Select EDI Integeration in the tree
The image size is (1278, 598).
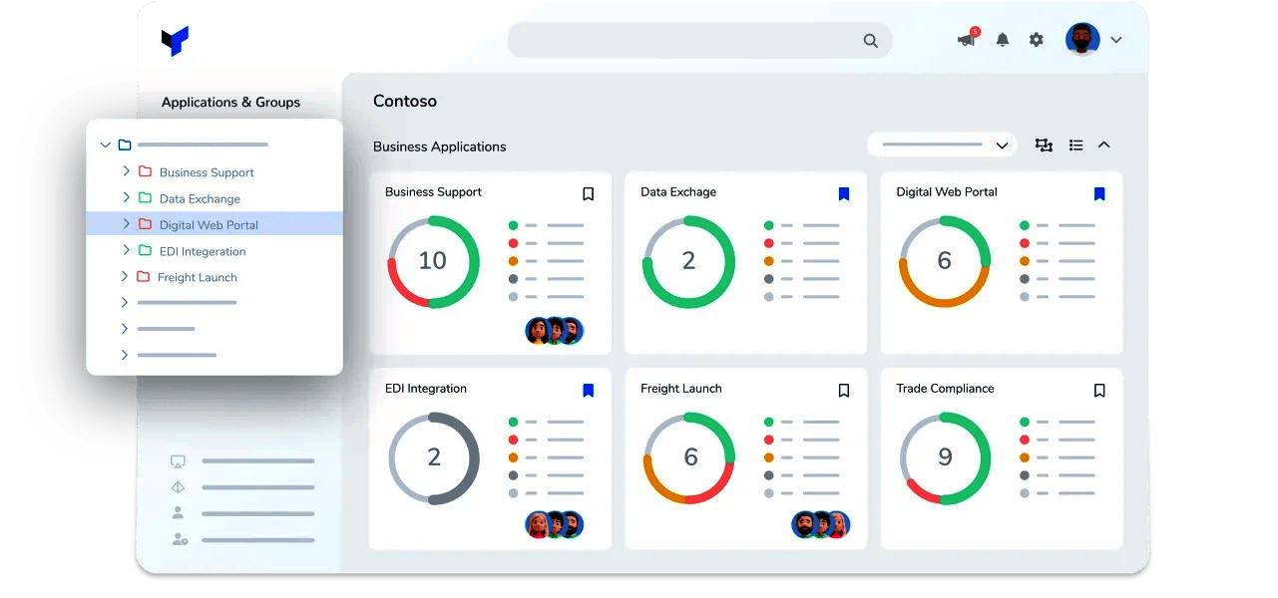pyautogui.click(x=203, y=251)
